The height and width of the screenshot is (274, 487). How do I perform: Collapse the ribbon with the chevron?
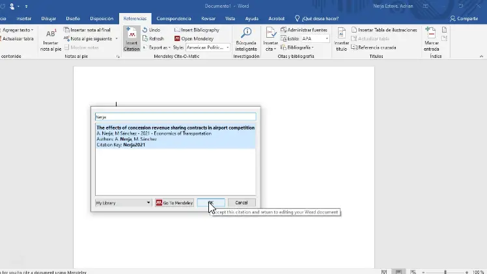[481, 57]
